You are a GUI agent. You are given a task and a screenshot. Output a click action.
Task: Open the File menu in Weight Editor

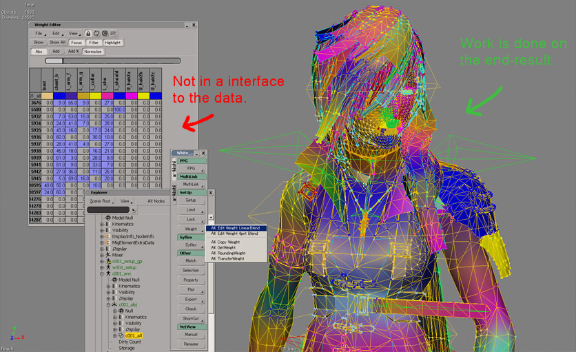(40, 33)
